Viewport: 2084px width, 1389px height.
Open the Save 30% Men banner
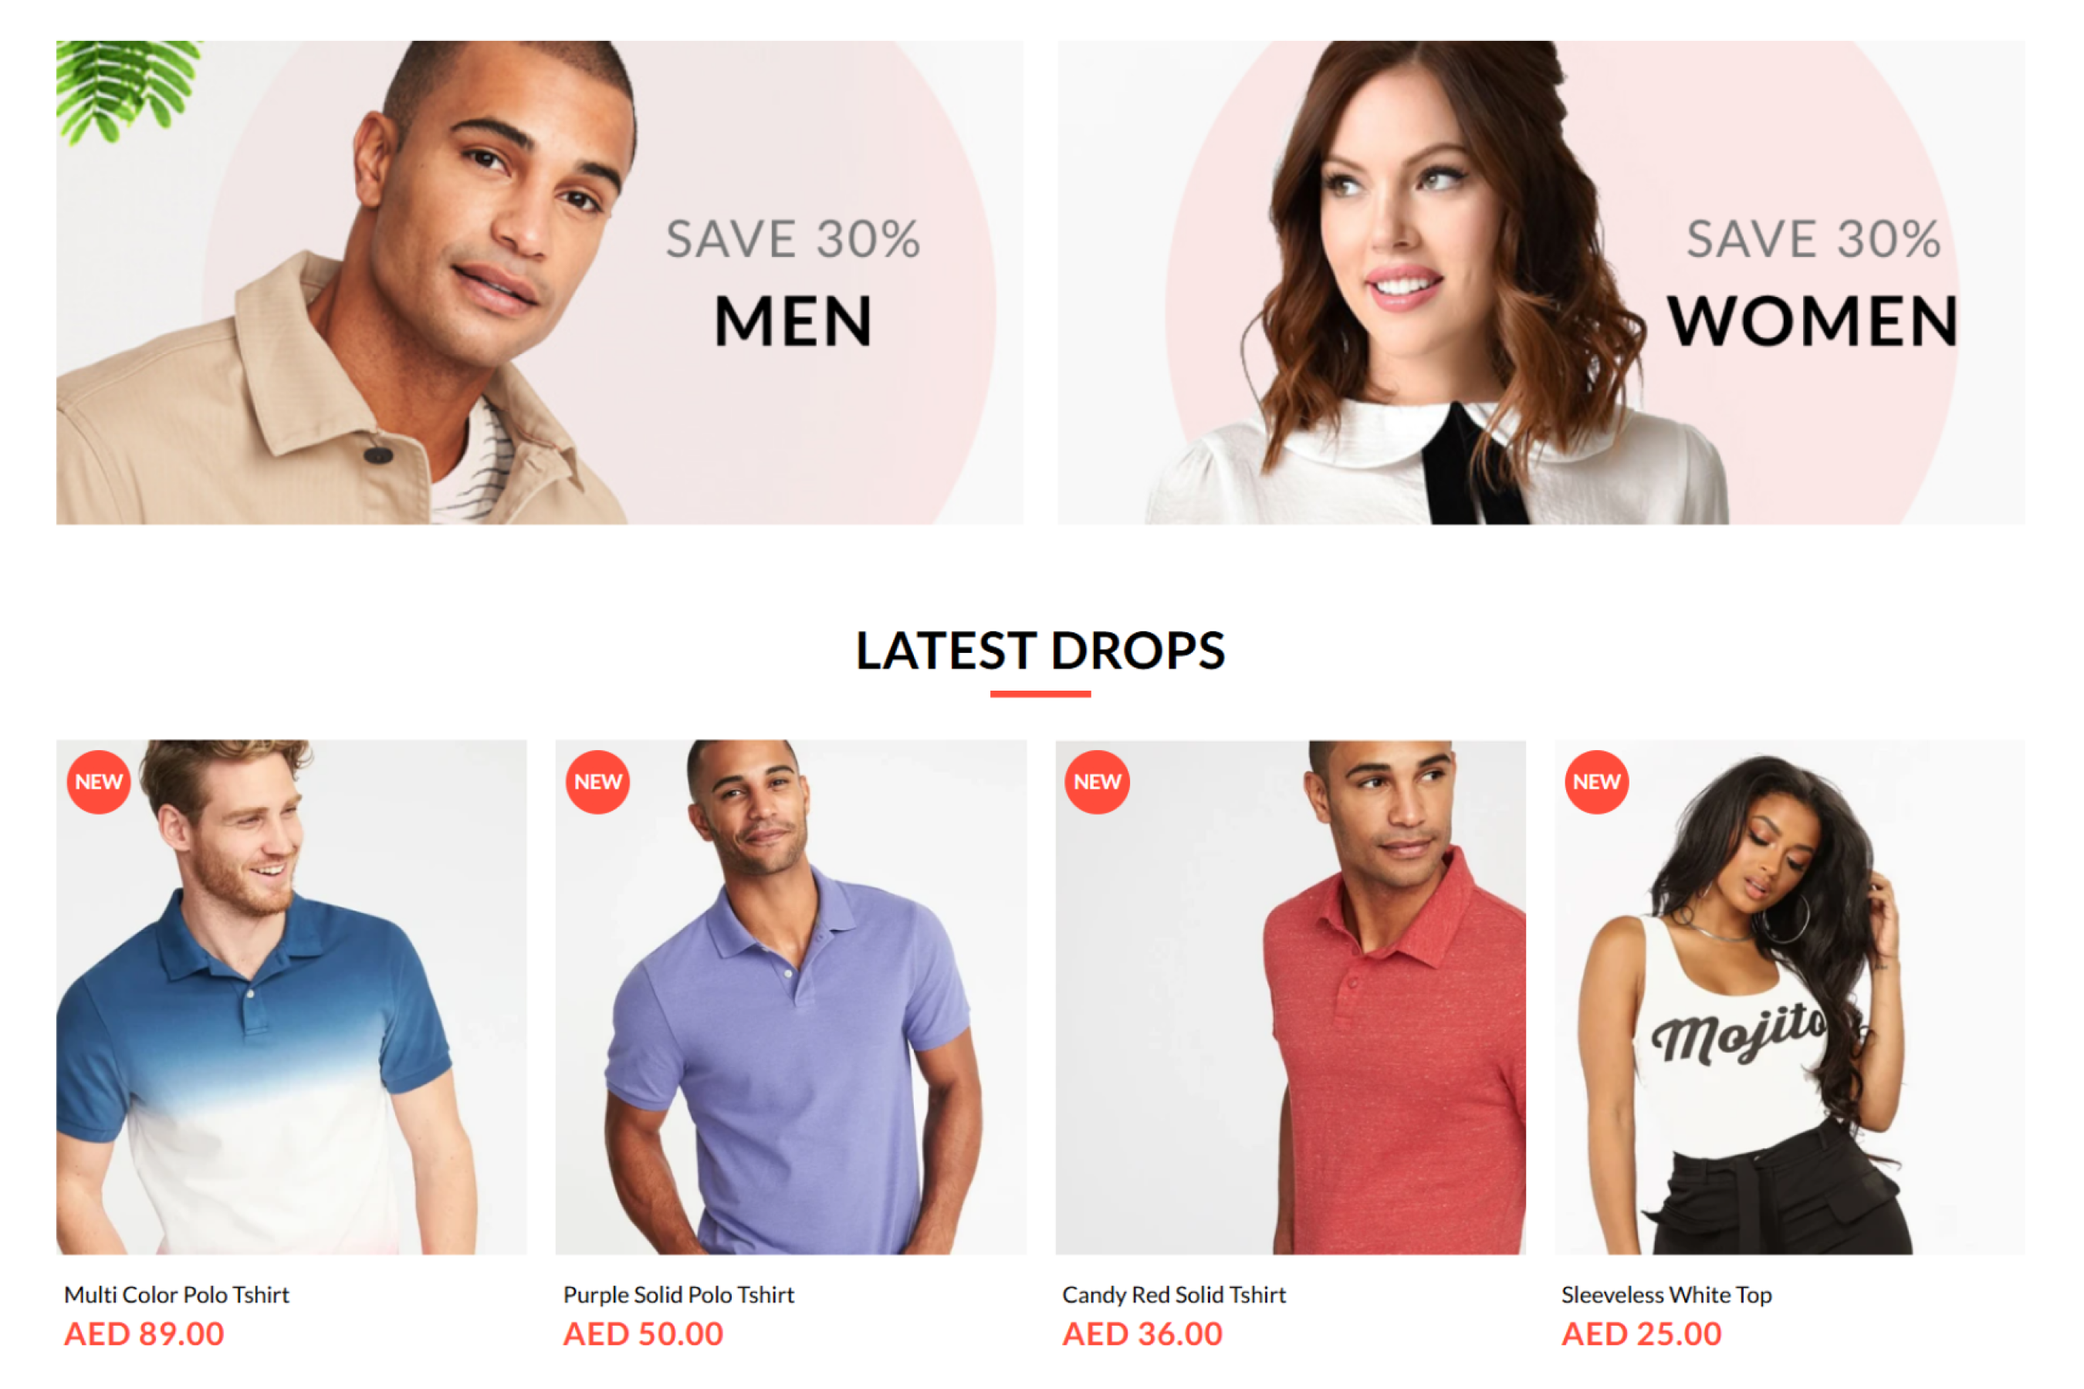tap(540, 282)
